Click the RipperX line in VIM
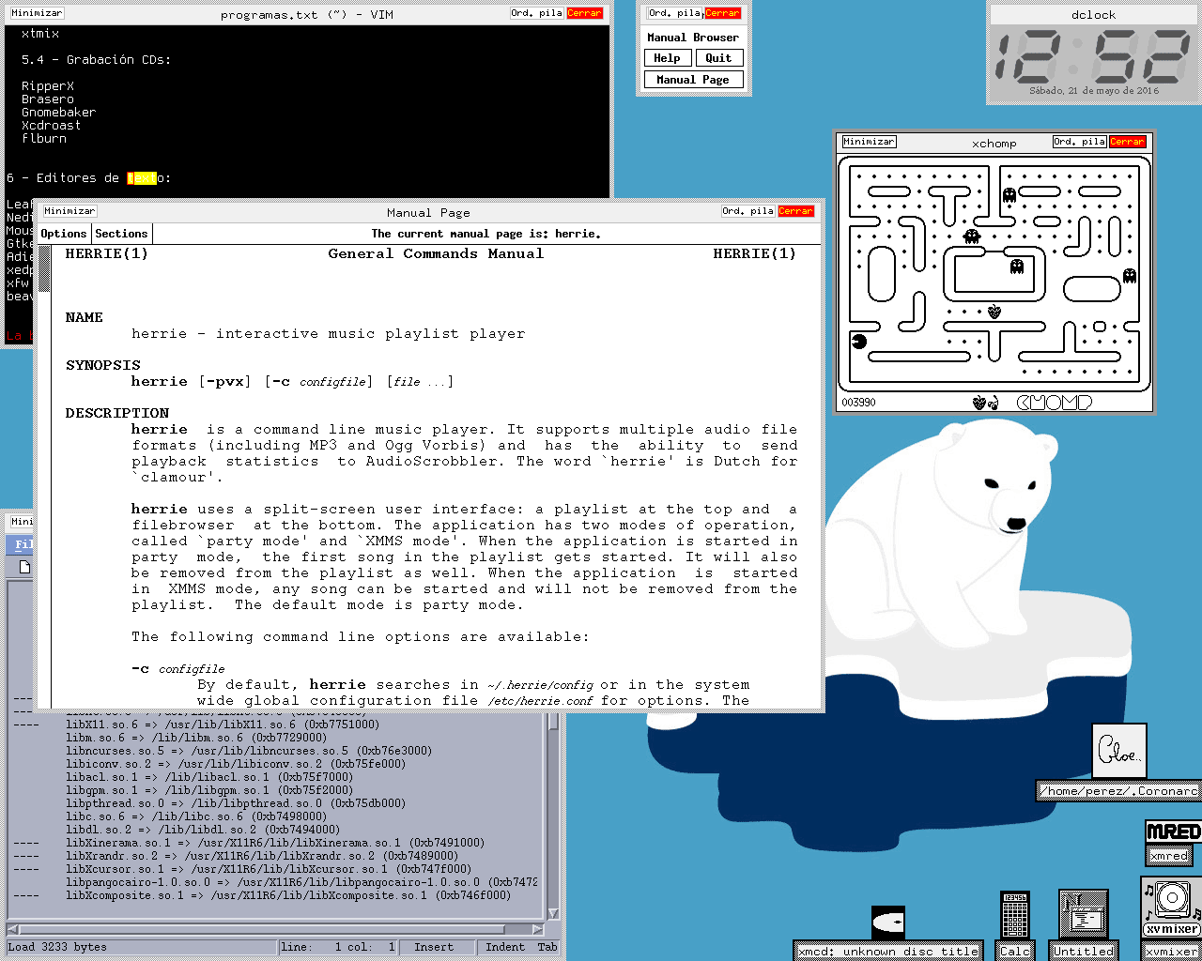 [x=48, y=86]
